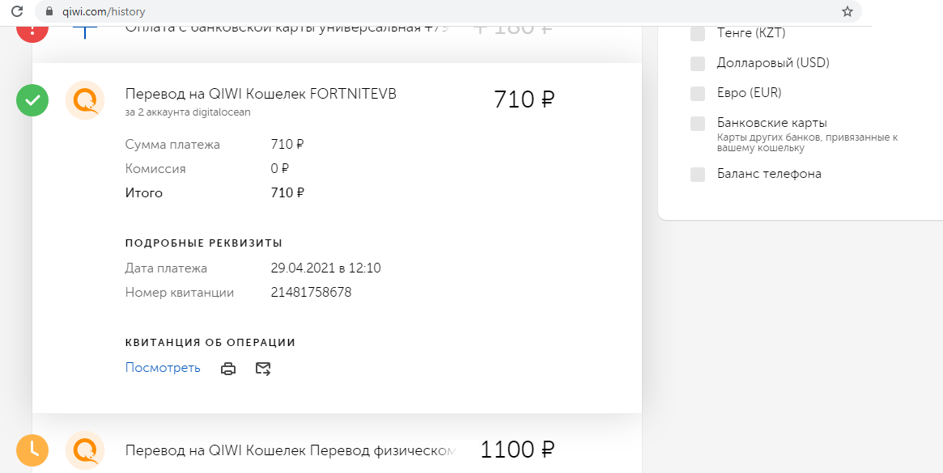Enable the Тенге (KZT) filter checkbox
Screen dimensions: 943x473
[x=697, y=33]
